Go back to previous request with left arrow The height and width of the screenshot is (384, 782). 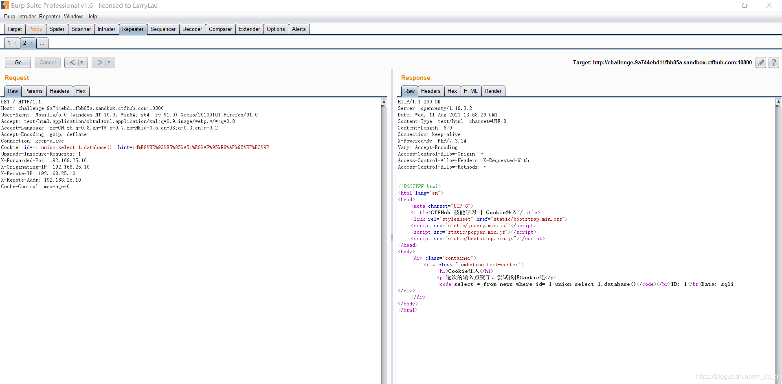coord(72,62)
